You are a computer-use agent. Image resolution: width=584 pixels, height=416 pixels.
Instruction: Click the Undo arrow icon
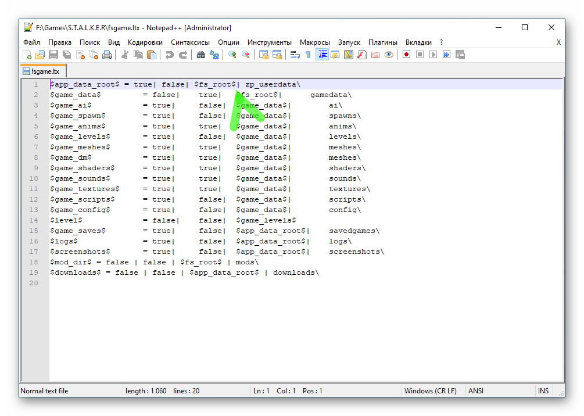169,55
